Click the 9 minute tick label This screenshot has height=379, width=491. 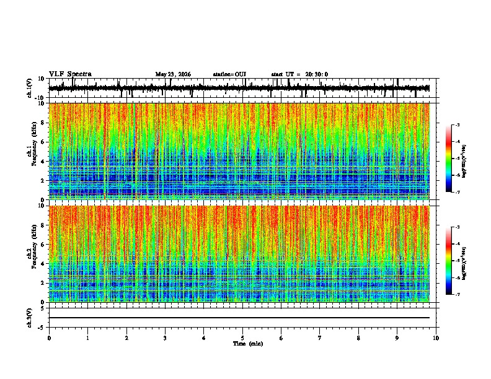[x=397, y=338]
